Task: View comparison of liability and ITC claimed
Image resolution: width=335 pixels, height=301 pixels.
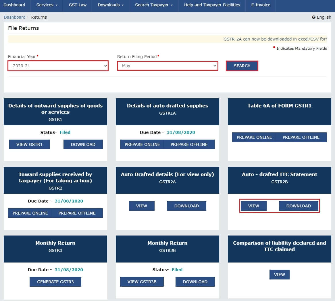Action: 279,274
